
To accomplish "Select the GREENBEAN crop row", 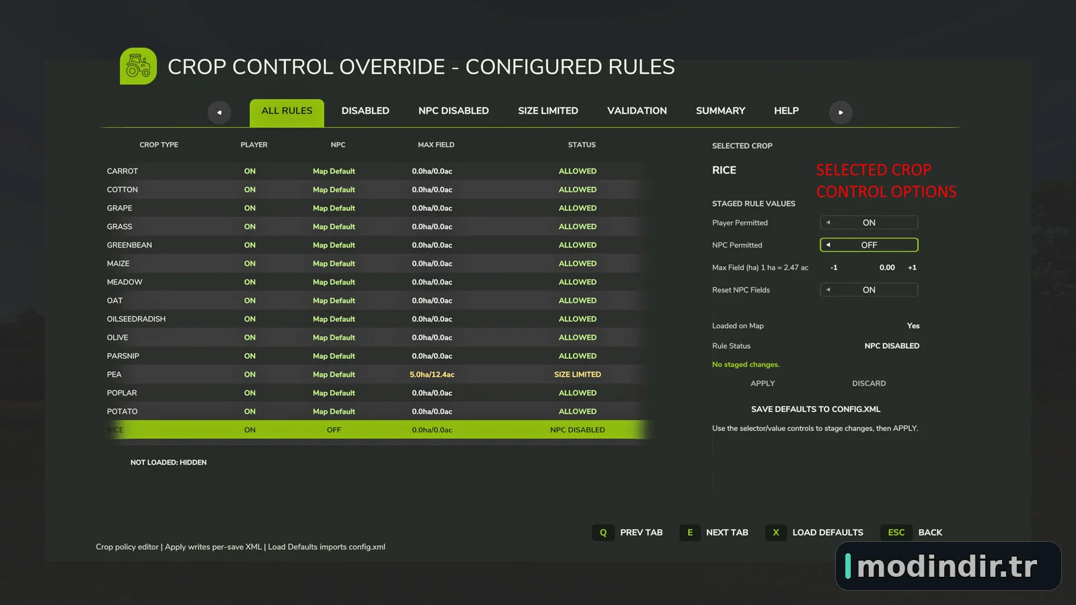I will pos(377,245).
